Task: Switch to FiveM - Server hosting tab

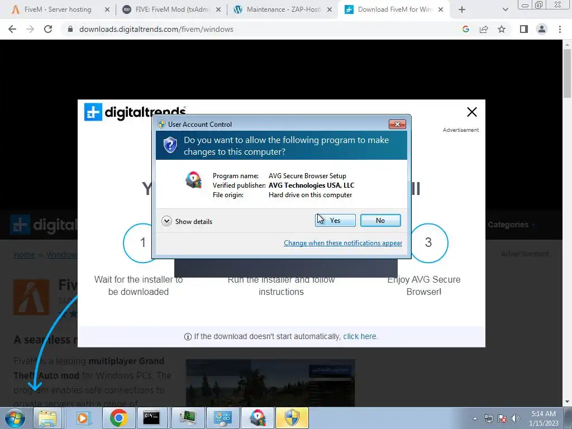Action: click(58, 9)
